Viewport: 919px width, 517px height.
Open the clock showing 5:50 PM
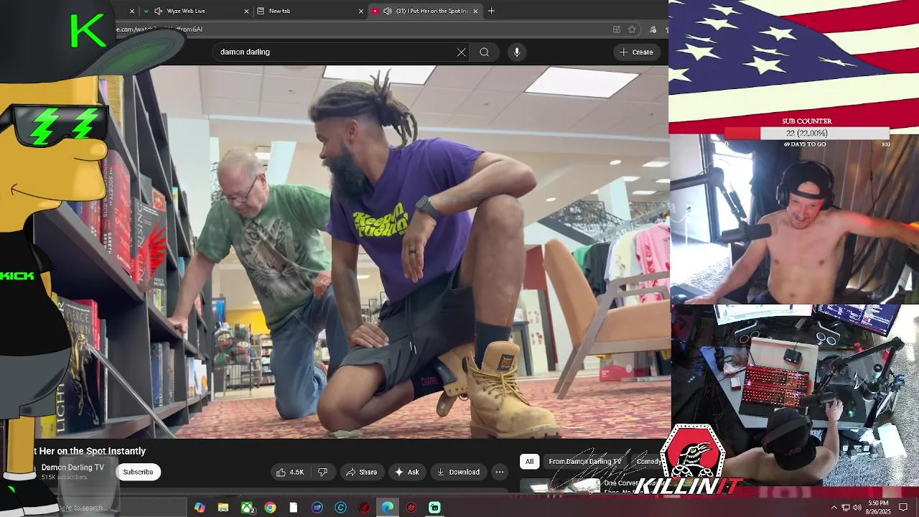[878, 507]
